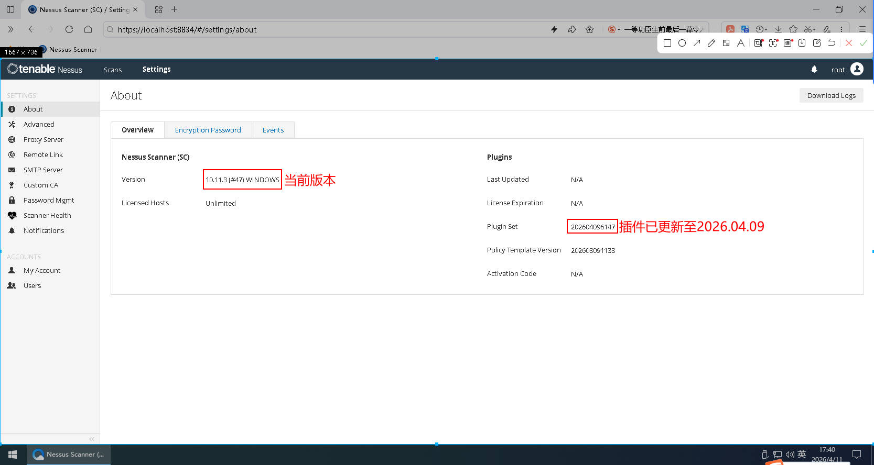Undo the last screenshot annotation
This screenshot has width=874, height=465.
(x=832, y=43)
